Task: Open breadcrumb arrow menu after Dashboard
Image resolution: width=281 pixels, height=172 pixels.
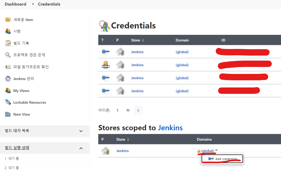Action: click(x=33, y=4)
